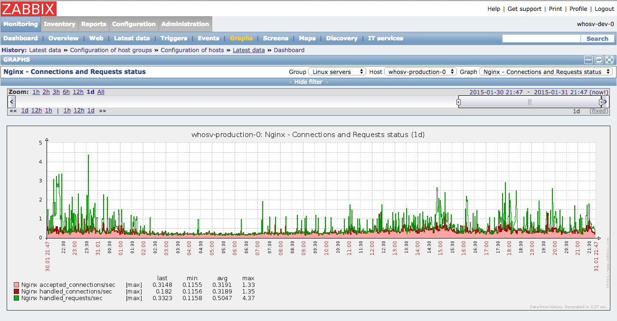Viewport: 617px width, 321px height.
Task: Go to the Web monitoring submenu
Action: pos(96,38)
